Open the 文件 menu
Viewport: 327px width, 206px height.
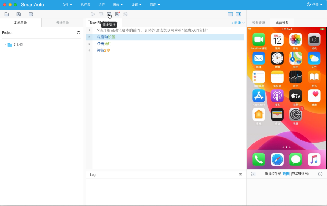(67, 5)
